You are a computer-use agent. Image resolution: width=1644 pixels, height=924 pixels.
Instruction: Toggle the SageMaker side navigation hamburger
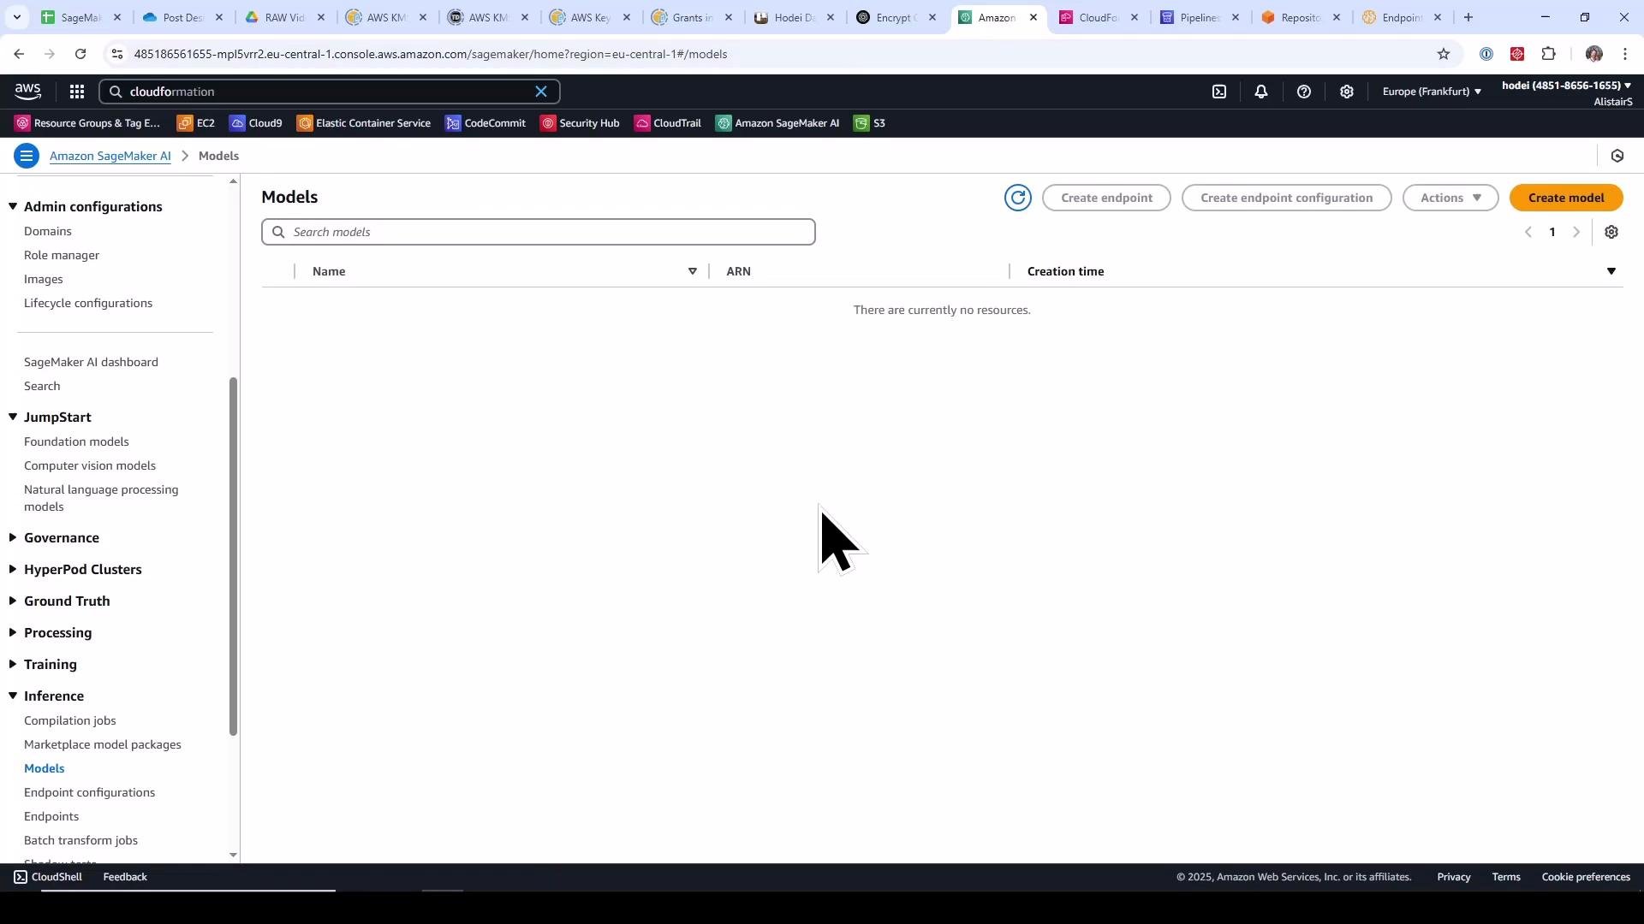27,156
